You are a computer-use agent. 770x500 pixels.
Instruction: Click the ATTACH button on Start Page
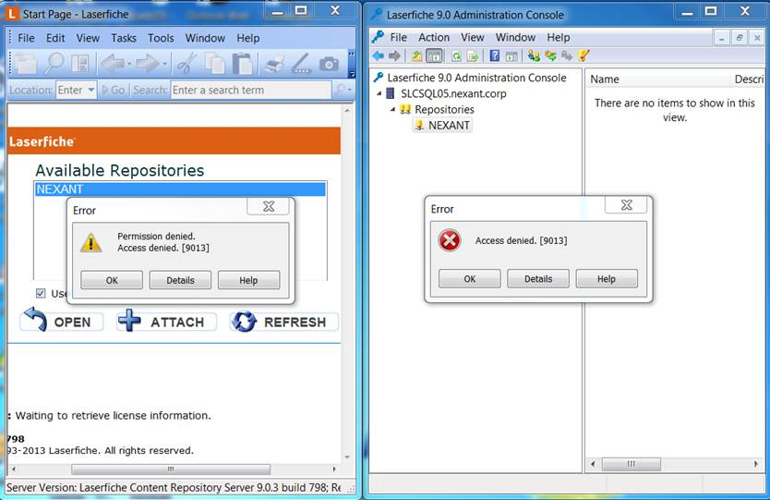click(167, 322)
